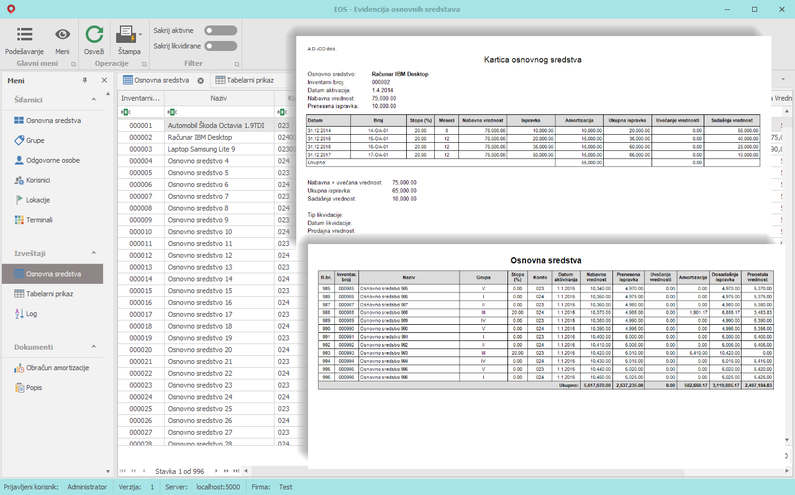
Task: Go to the previous record navigator button
Action: (x=144, y=471)
